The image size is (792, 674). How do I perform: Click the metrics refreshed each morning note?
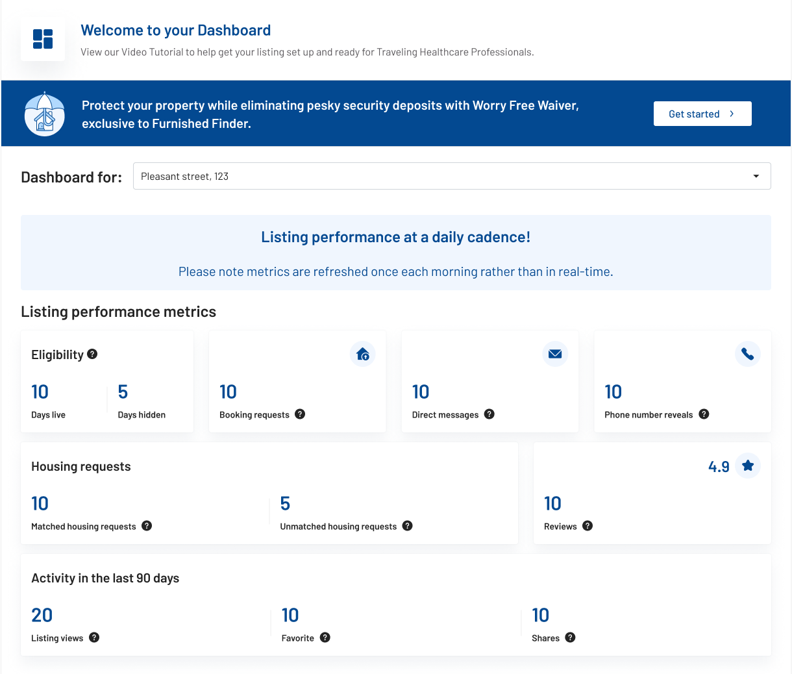396,271
